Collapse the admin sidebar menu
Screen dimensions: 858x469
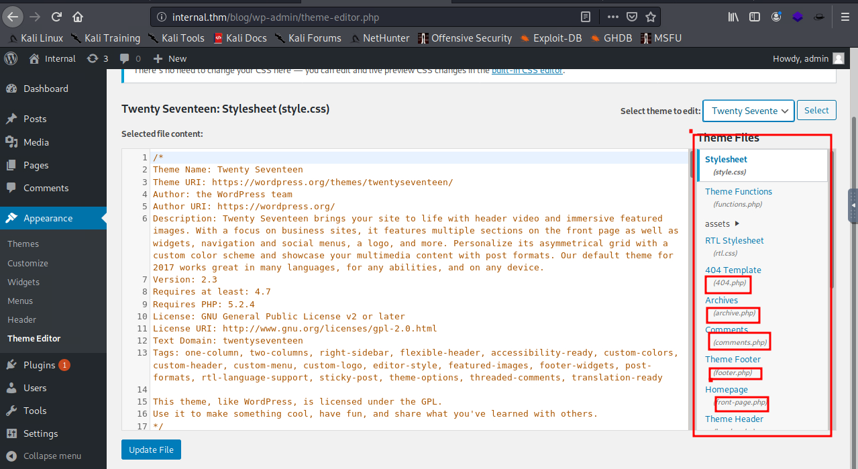(x=44, y=456)
